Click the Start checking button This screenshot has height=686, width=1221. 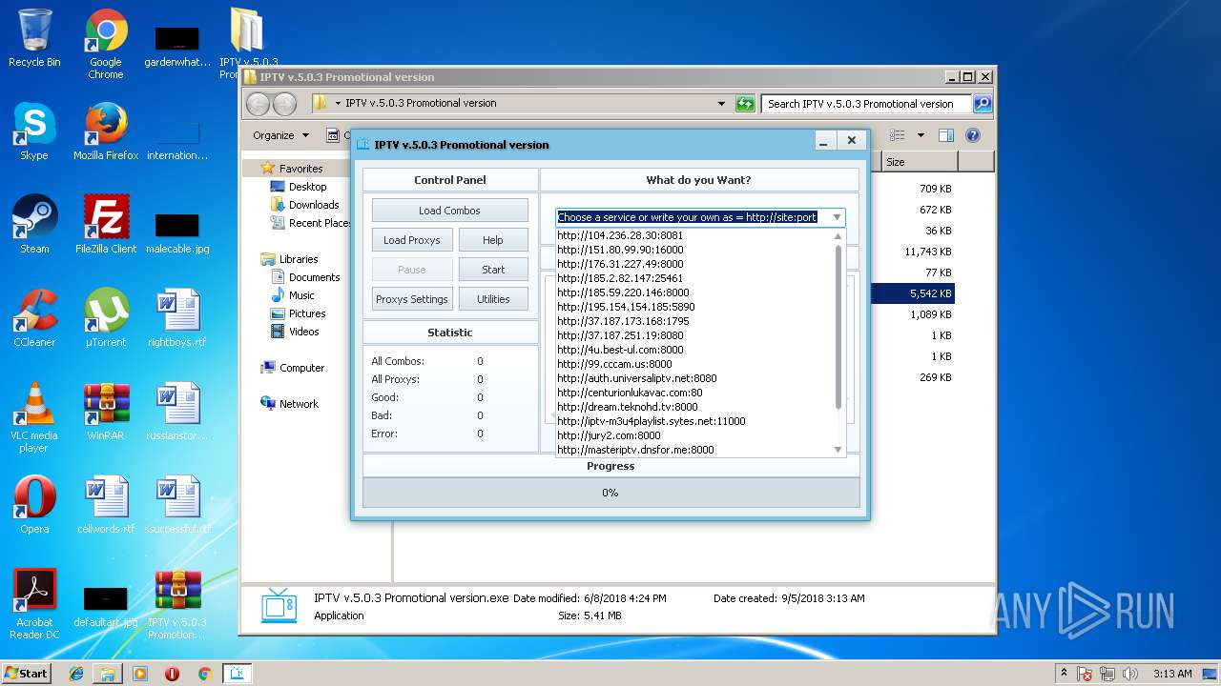point(493,270)
